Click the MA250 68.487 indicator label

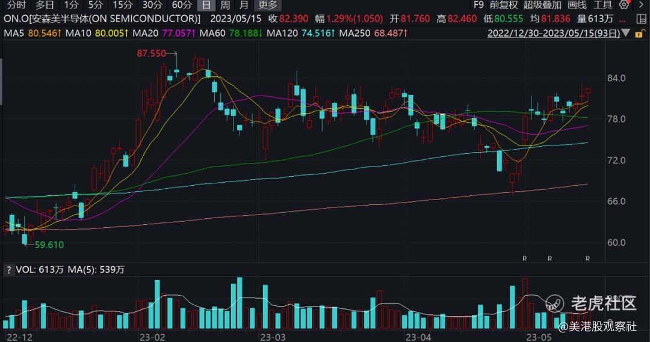click(374, 33)
